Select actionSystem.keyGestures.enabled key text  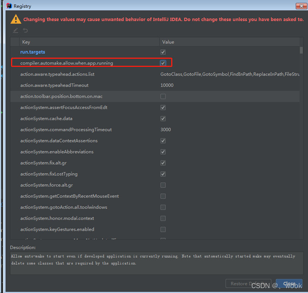pyautogui.click(x=57, y=229)
